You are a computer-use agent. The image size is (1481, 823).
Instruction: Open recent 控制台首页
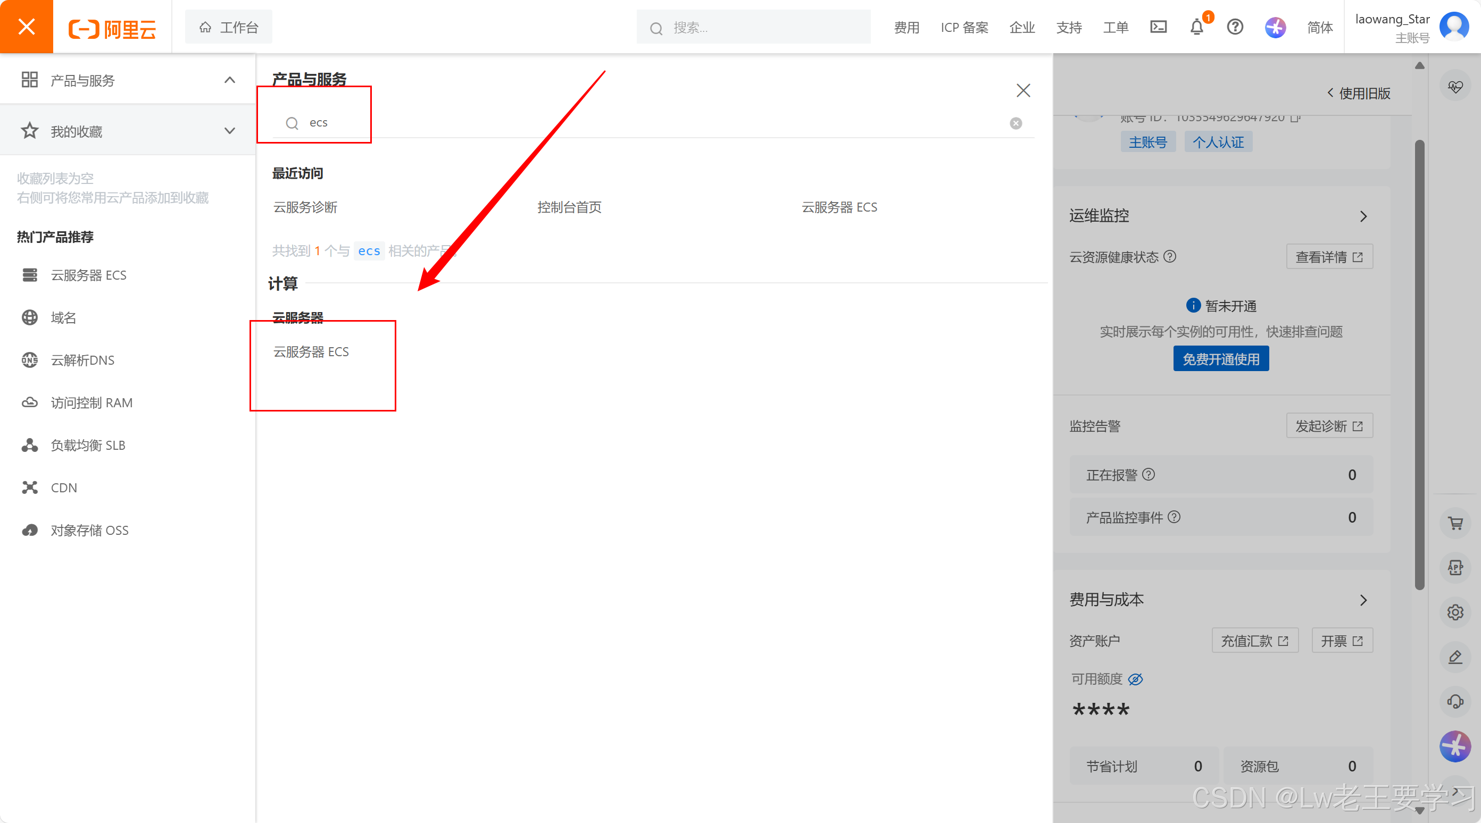tap(569, 207)
